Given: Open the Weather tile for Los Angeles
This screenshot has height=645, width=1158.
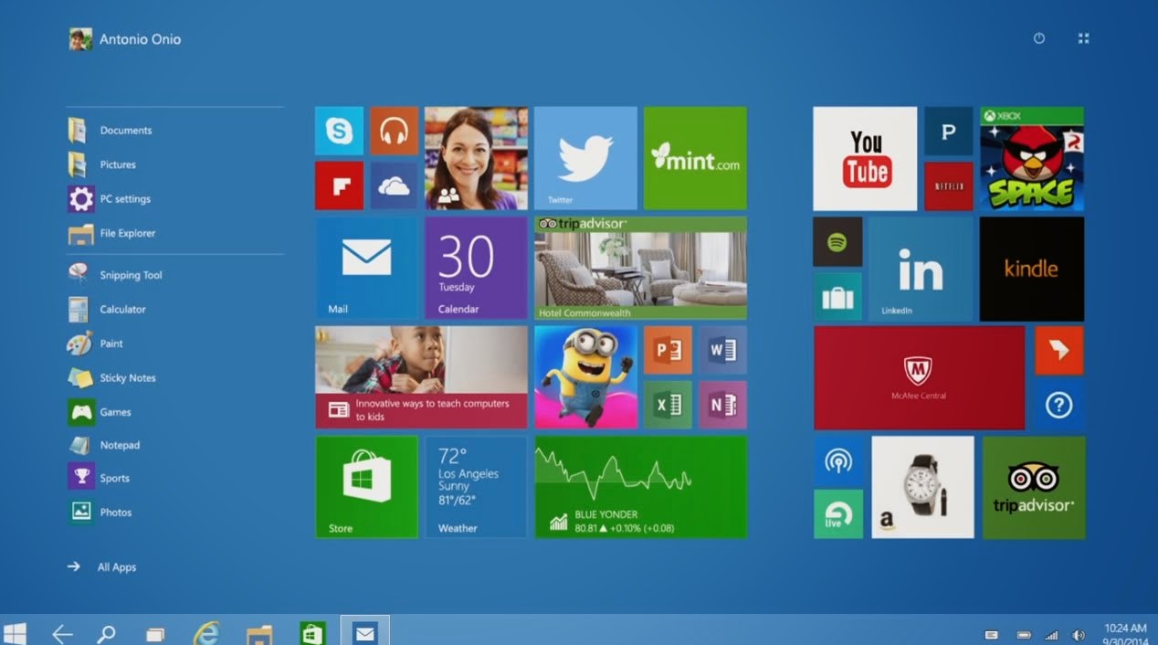Looking at the screenshot, I should (x=476, y=487).
